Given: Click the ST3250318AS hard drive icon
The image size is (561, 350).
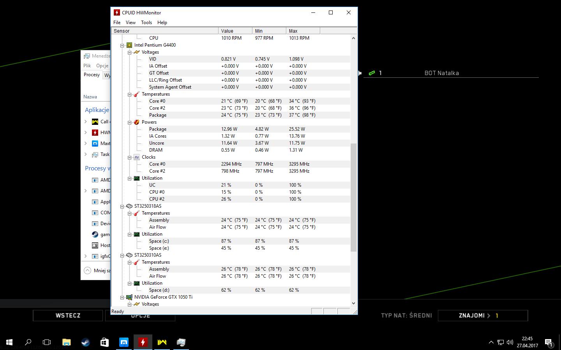Looking at the screenshot, I should click(x=129, y=206).
